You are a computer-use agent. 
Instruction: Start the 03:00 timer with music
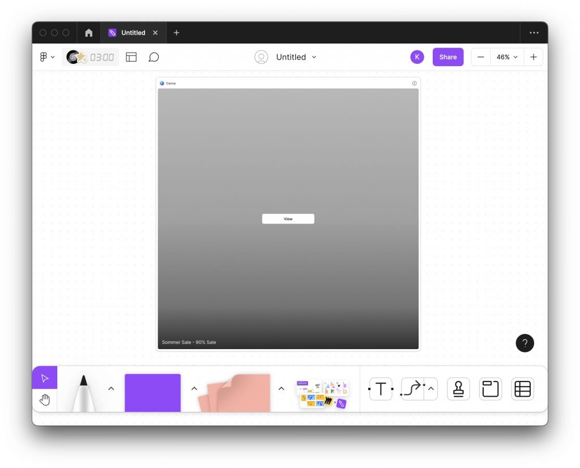pyautogui.click(x=92, y=57)
